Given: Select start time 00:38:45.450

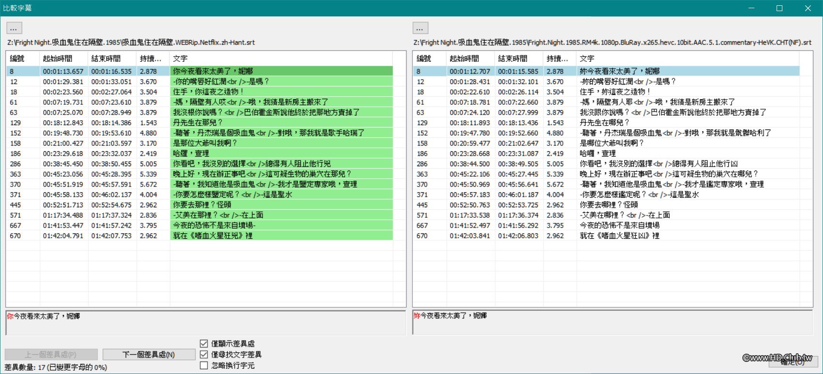Looking at the screenshot, I should [x=63, y=164].
